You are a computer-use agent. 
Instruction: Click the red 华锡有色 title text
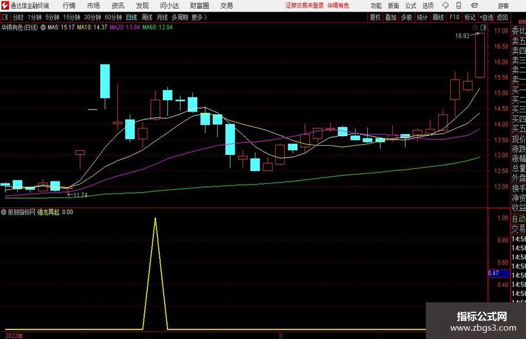click(338, 6)
